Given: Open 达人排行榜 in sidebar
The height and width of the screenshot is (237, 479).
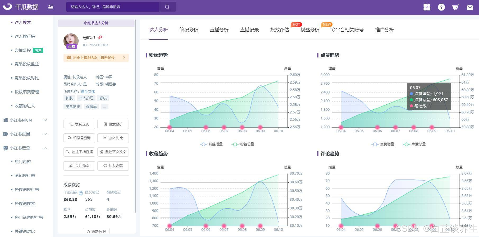Looking at the screenshot, I should click(x=25, y=36).
